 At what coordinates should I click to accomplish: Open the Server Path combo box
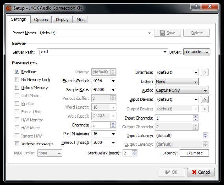pyautogui.click(x=102, y=52)
